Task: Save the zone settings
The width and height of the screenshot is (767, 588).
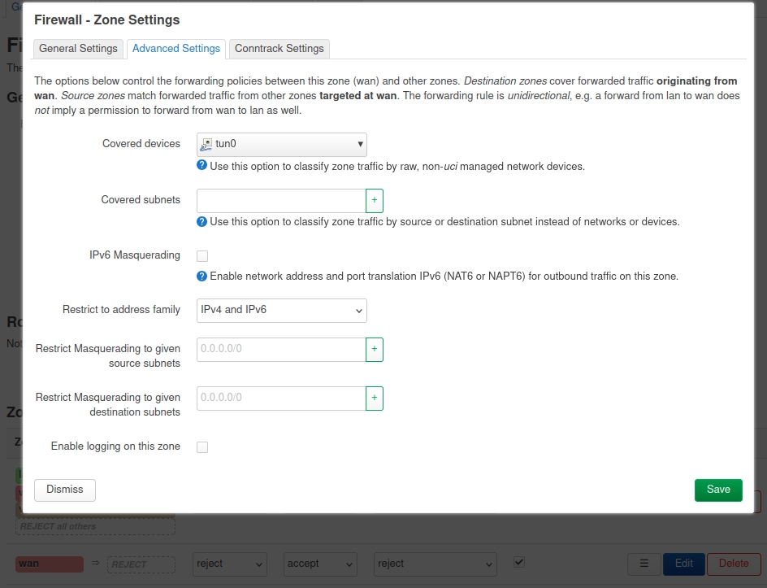Action: (718, 490)
